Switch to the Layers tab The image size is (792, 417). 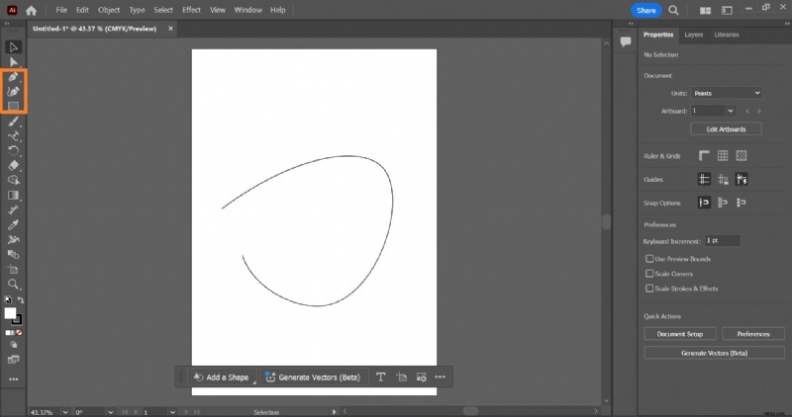[x=694, y=35]
